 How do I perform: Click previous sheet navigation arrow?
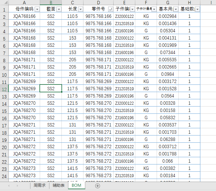(x=9, y=186)
